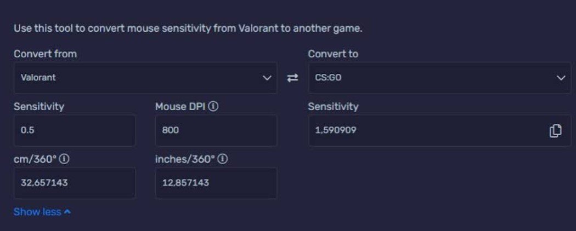Open the Convert to CS:GO dropdown
This screenshot has width=576, height=231.
click(x=440, y=78)
